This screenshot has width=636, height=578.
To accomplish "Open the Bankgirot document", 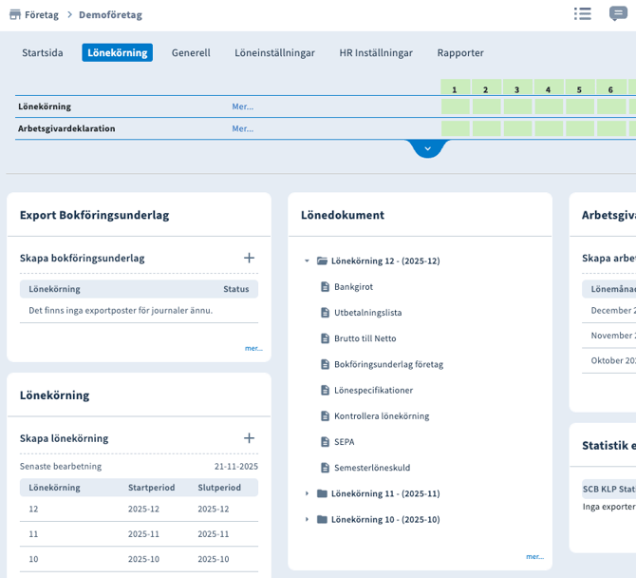I will point(352,286).
